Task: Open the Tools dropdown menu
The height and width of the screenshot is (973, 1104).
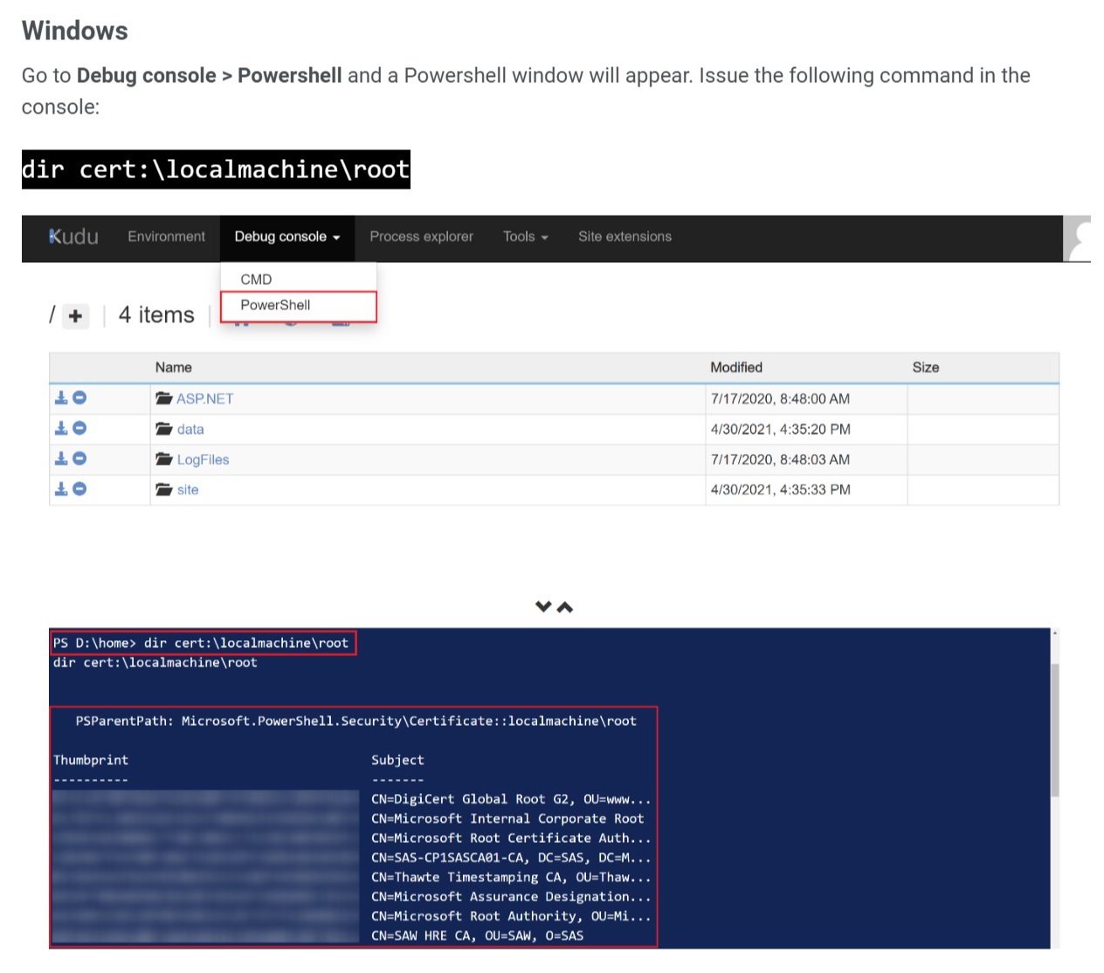Action: point(525,237)
